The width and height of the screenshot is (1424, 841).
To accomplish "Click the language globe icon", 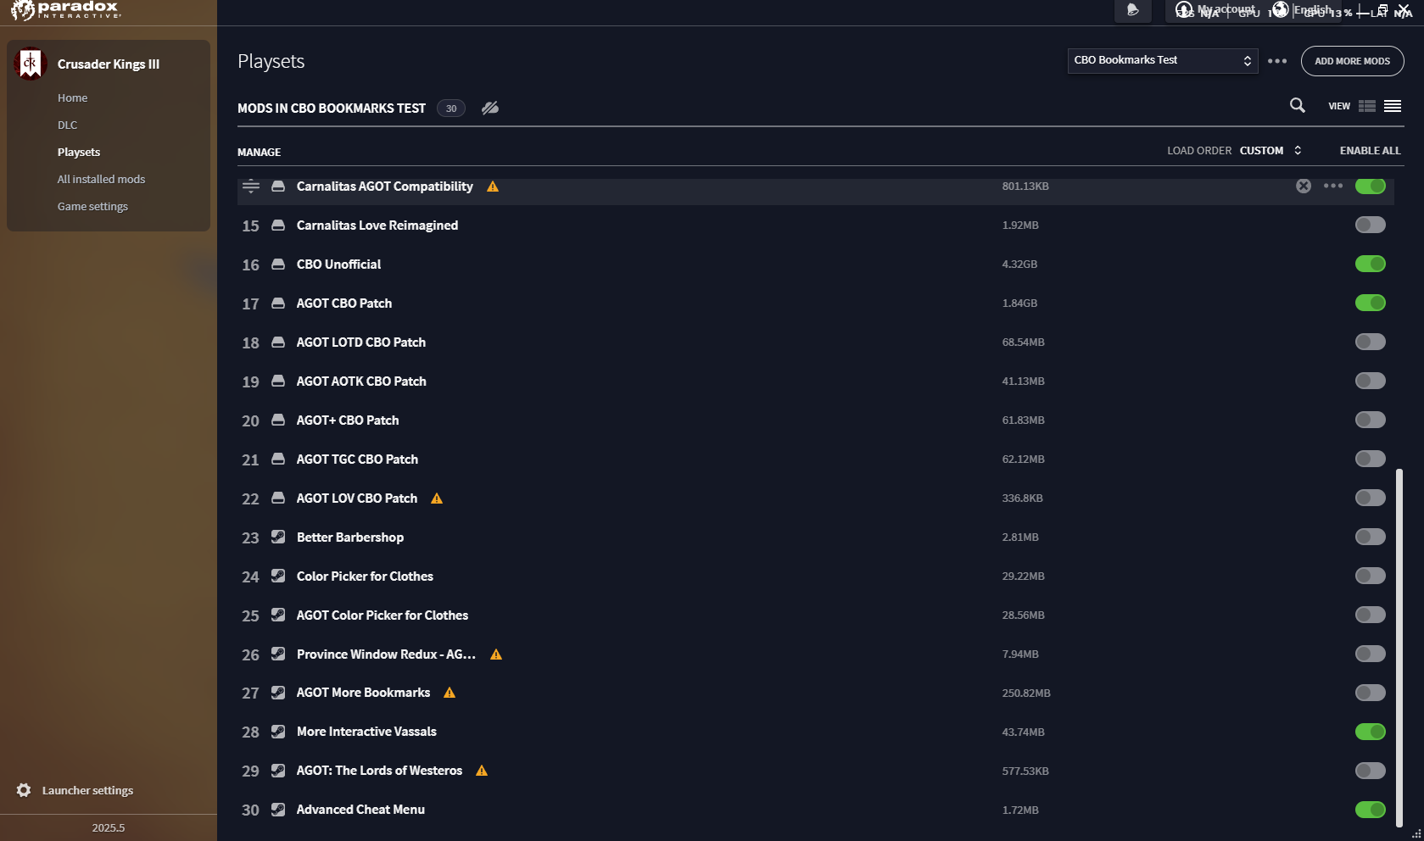I will point(1280,9).
